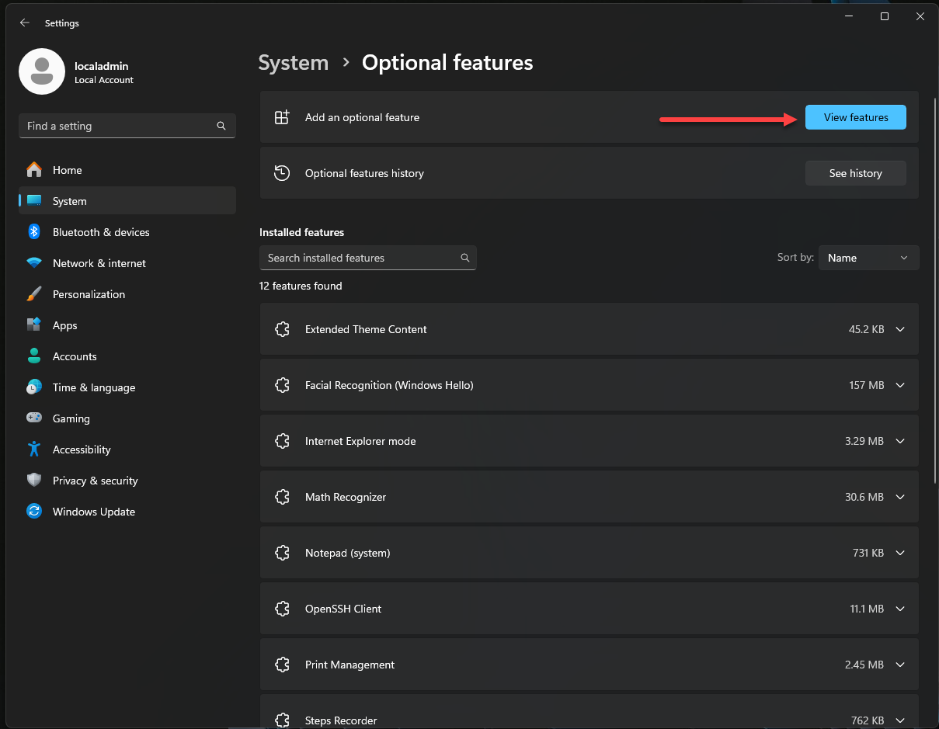
Task: Navigate to System via breadcrumb link
Action: click(x=293, y=63)
